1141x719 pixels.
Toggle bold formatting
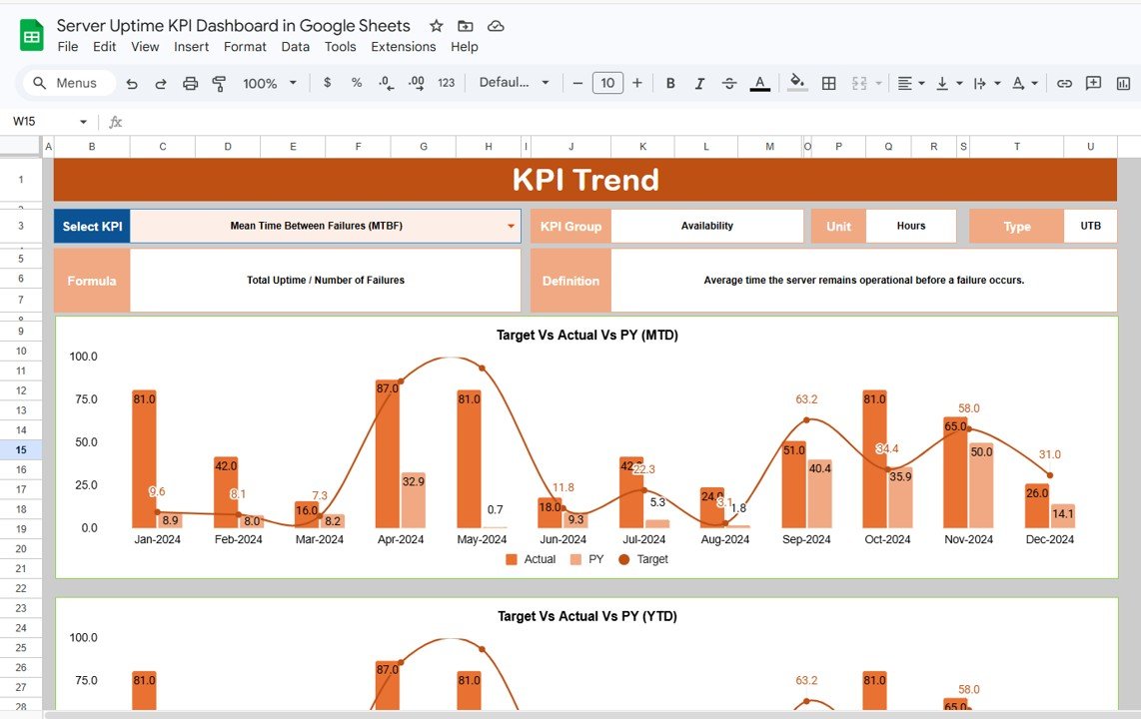tap(670, 83)
